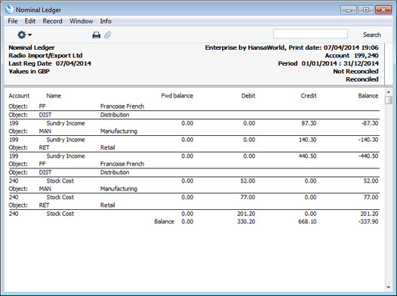Click the total balance -337.90
Screen dimensions: 397x296
[x=368, y=221]
